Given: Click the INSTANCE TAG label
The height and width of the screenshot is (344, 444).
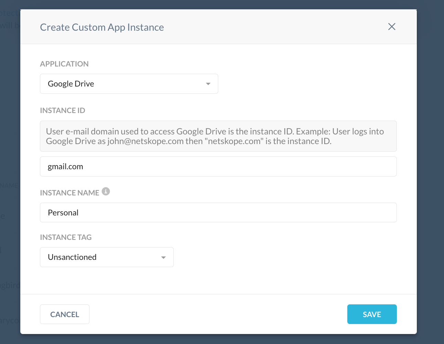Looking at the screenshot, I should coord(66,237).
